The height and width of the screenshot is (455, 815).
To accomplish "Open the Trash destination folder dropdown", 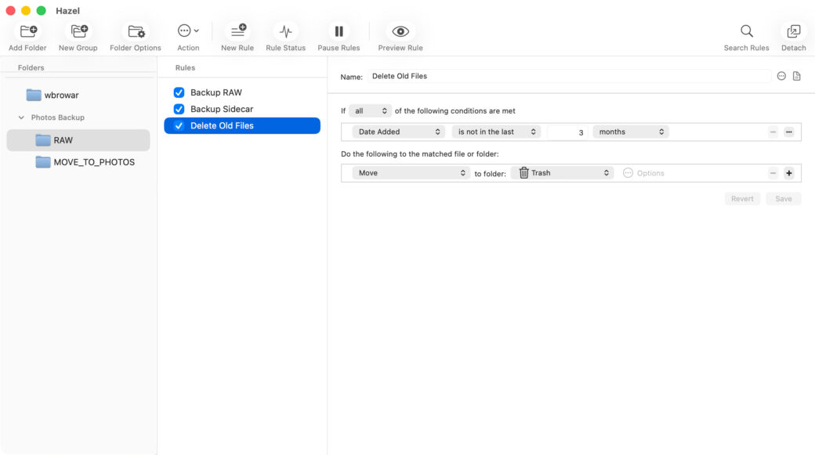I will (562, 173).
